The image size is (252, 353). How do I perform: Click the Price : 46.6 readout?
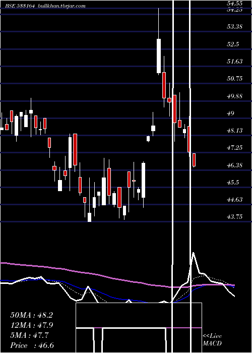pos(32,345)
